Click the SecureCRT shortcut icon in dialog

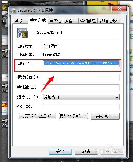[22, 33]
